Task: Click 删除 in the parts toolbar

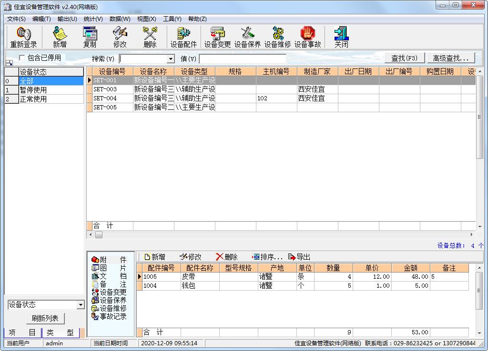Action: point(226,257)
